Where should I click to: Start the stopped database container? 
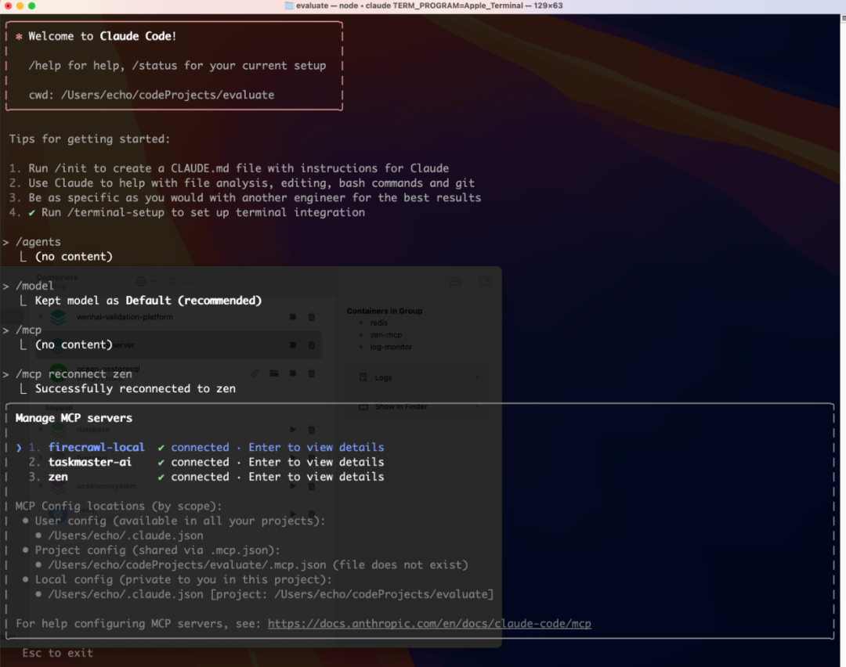pos(293,430)
